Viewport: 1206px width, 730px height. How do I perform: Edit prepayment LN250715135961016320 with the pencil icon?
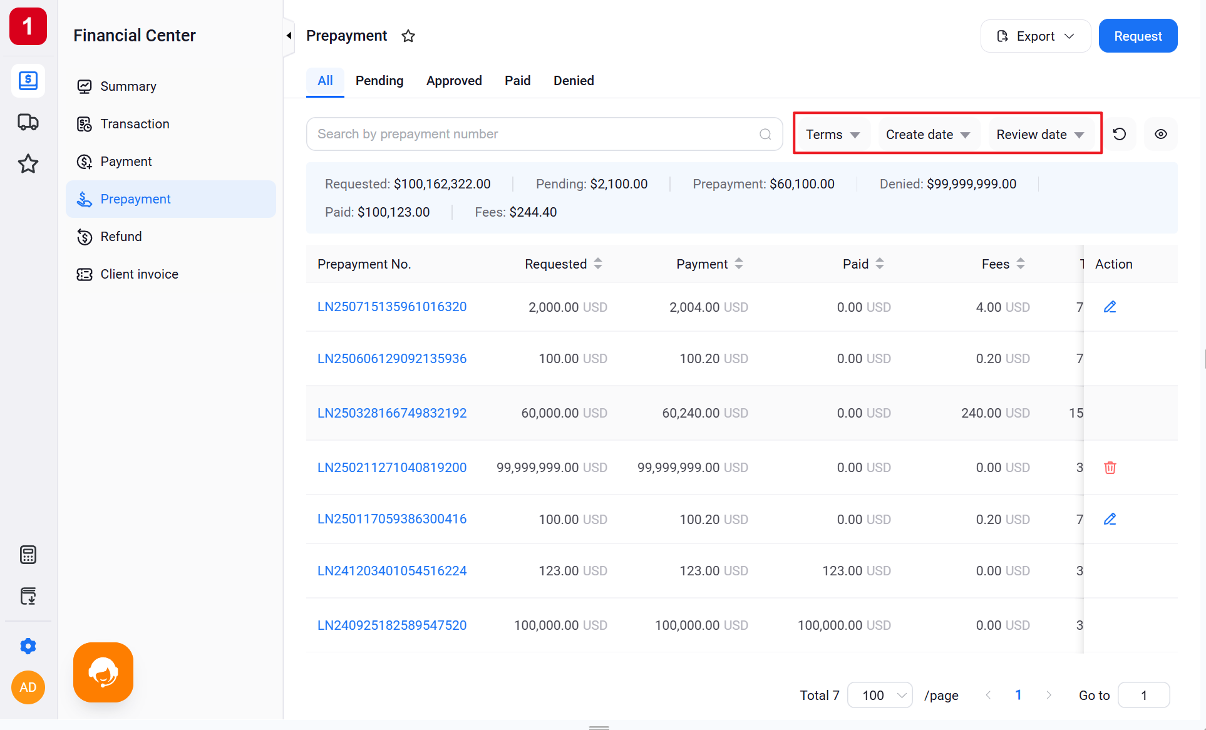coord(1110,307)
